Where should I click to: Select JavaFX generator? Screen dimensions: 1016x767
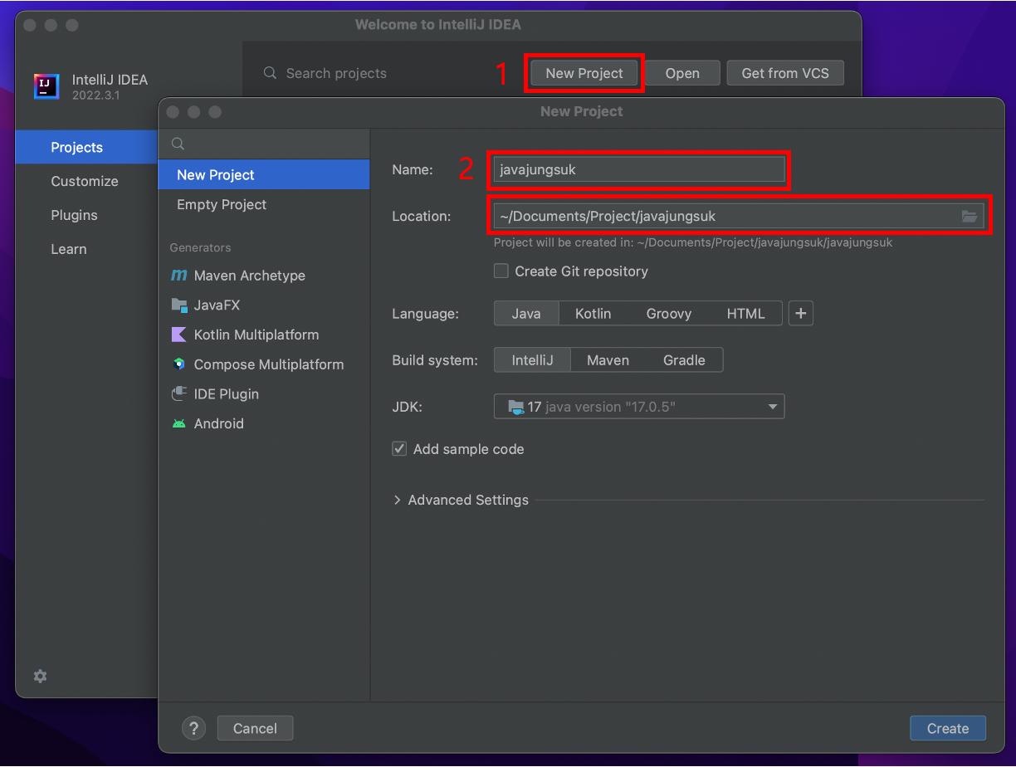coord(264,305)
